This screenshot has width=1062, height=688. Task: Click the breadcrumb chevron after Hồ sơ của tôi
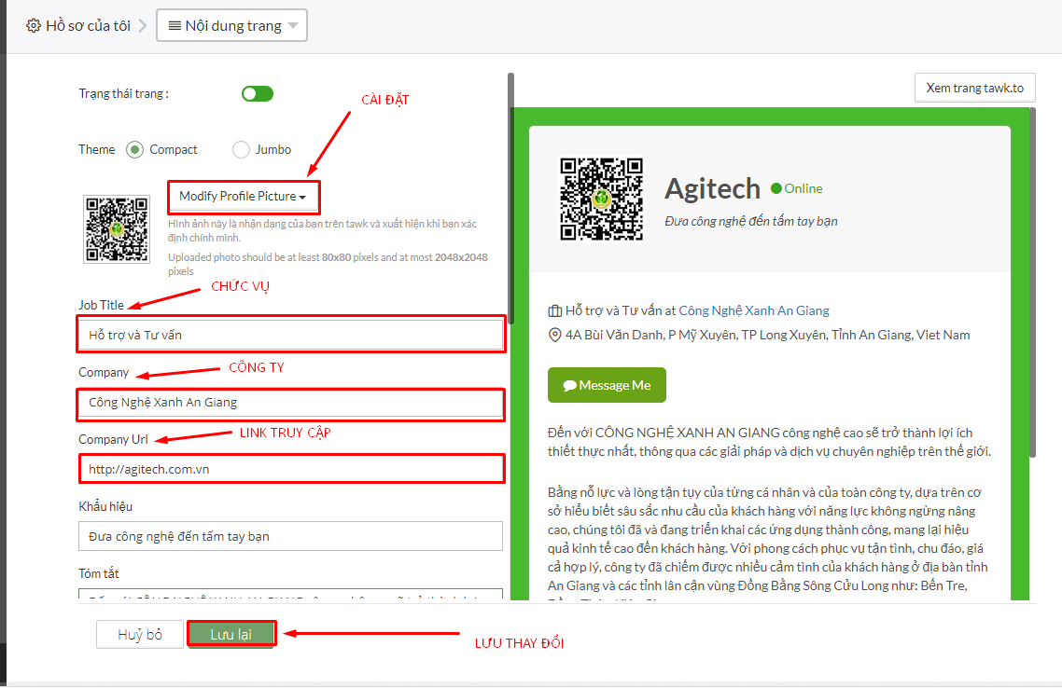tap(142, 26)
